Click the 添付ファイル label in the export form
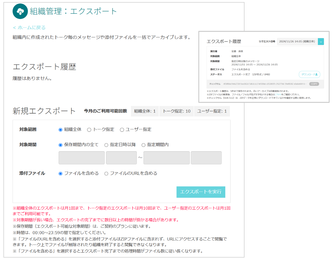 [32, 173]
